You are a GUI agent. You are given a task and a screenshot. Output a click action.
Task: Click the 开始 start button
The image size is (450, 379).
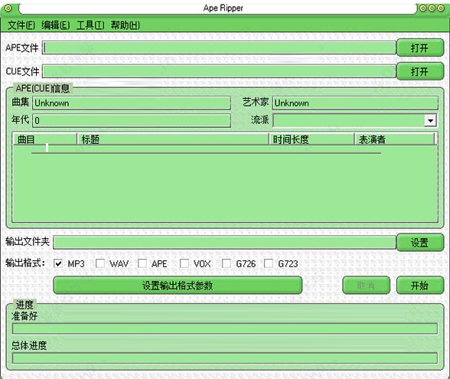point(420,286)
